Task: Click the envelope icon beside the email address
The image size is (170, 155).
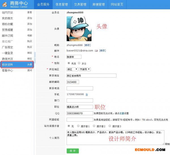Action: (x=96, y=51)
